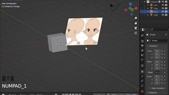Image resolution: width=169 pixels, height=95 pixels.
Task: Lock the Rotation X value
Action: pyautogui.click(x=162, y=61)
